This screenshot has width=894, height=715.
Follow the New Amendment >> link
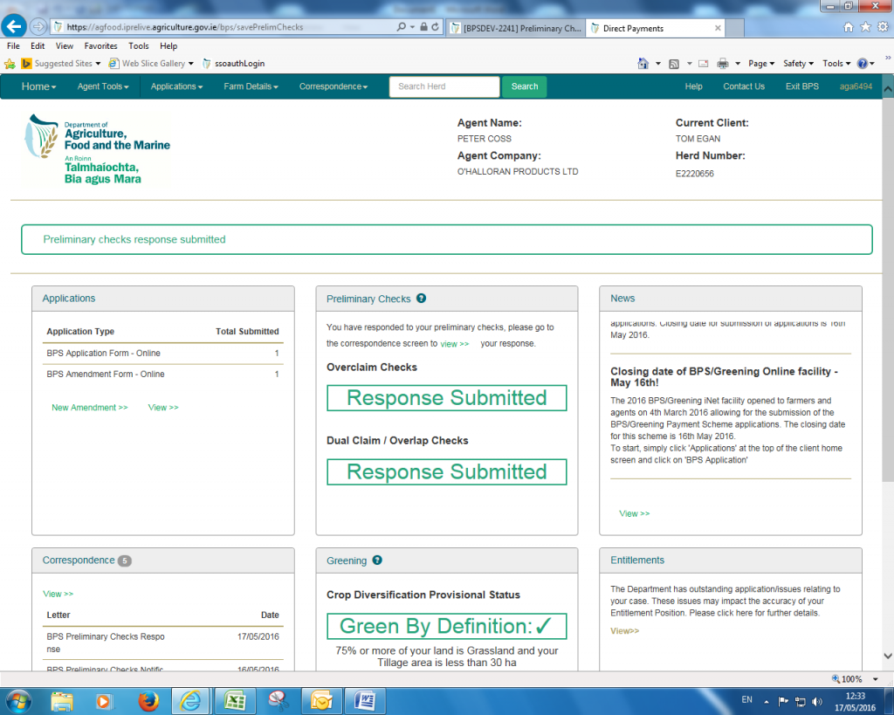pyautogui.click(x=89, y=408)
